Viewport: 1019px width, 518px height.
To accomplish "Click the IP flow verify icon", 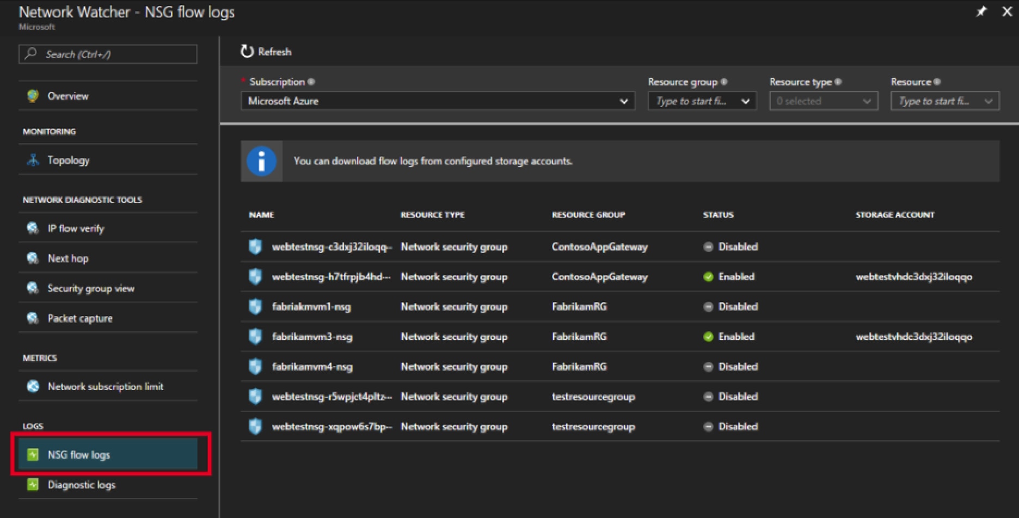I will coord(33,229).
